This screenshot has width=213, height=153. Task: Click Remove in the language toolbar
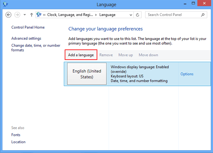(106, 55)
